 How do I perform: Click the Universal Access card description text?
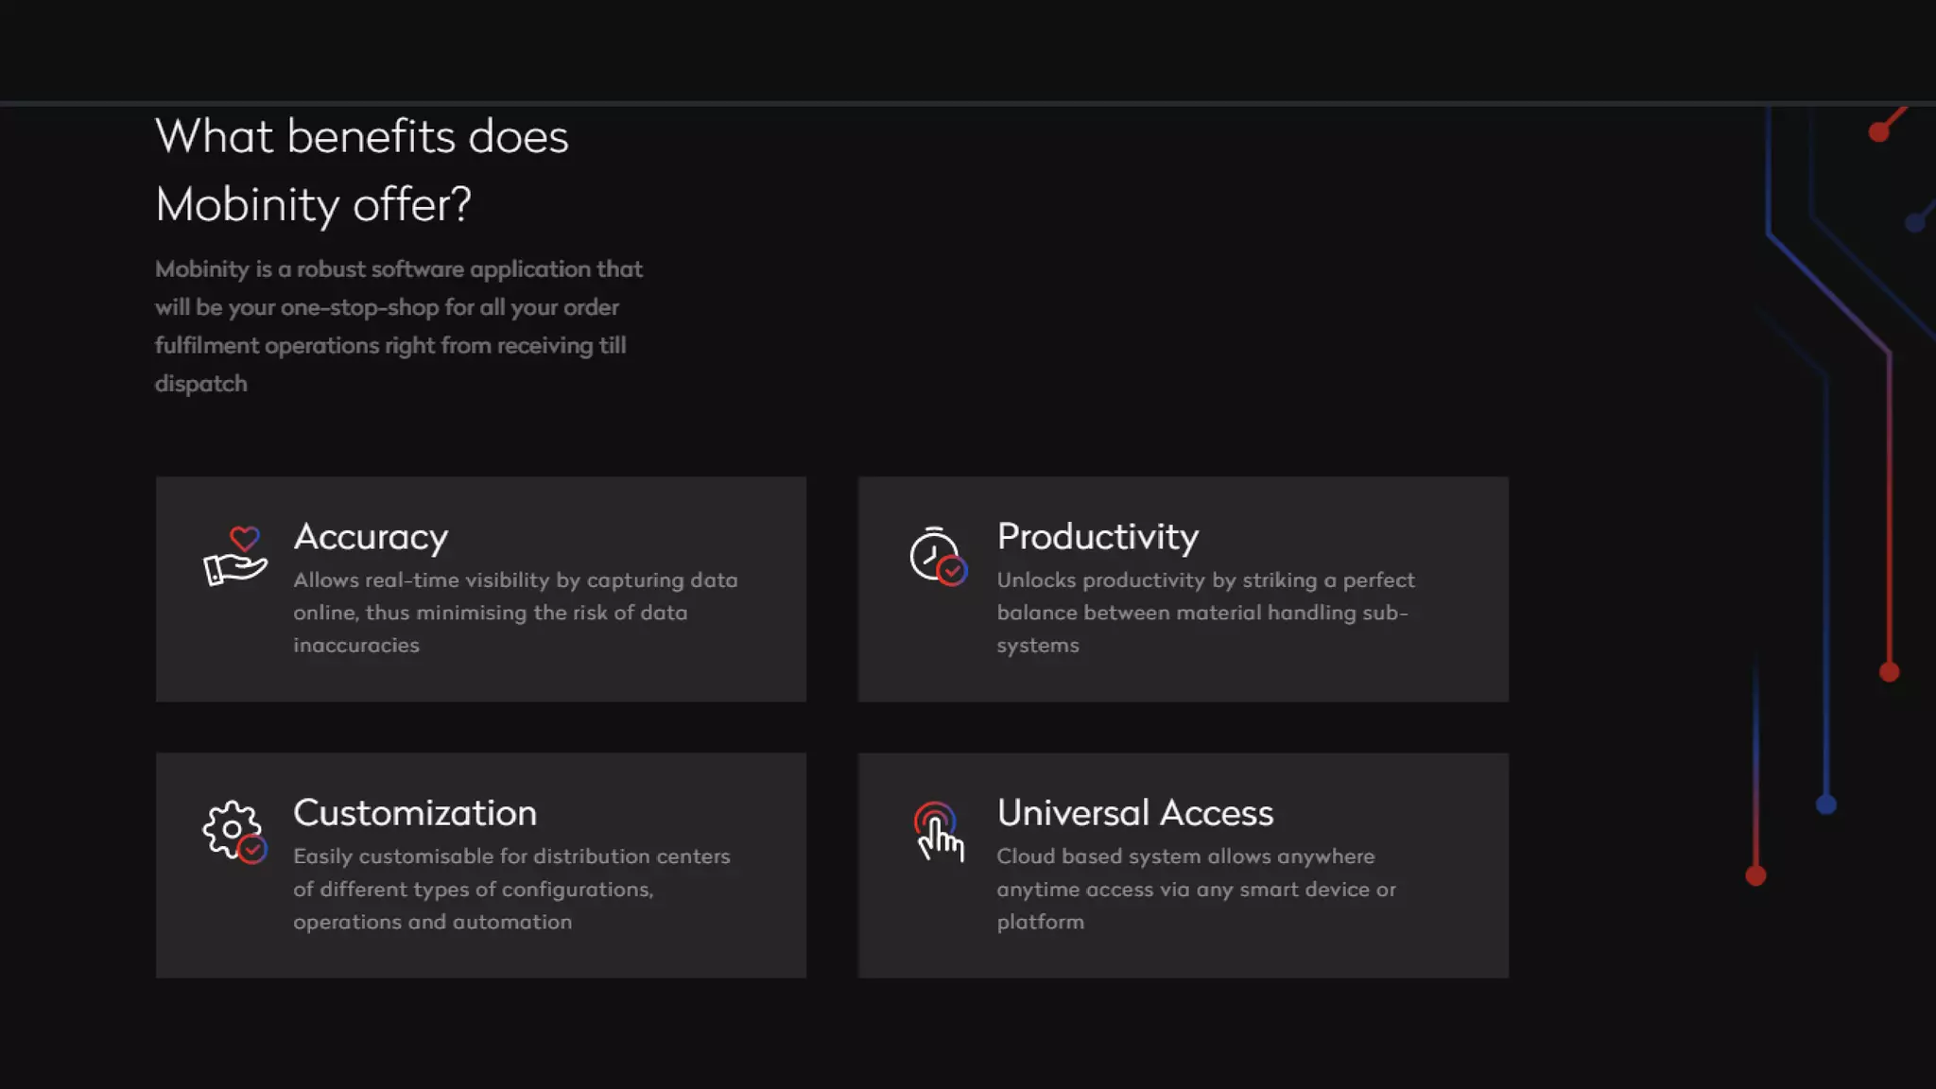pyautogui.click(x=1196, y=889)
